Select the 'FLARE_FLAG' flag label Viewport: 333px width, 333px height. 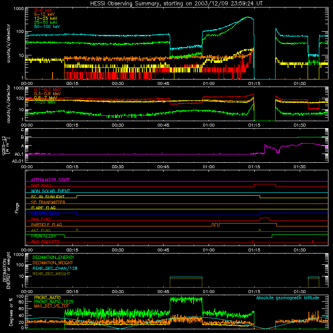pyautogui.click(x=43, y=208)
